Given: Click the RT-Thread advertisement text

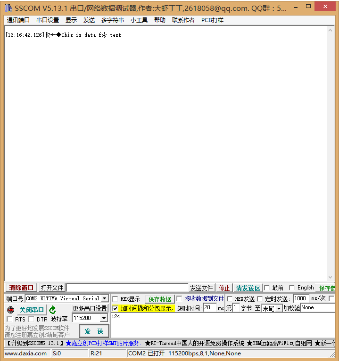Looking at the screenshot, I should tap(194, 343).
